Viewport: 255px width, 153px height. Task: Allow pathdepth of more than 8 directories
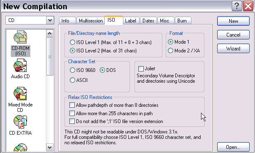[x=72, y=105]
